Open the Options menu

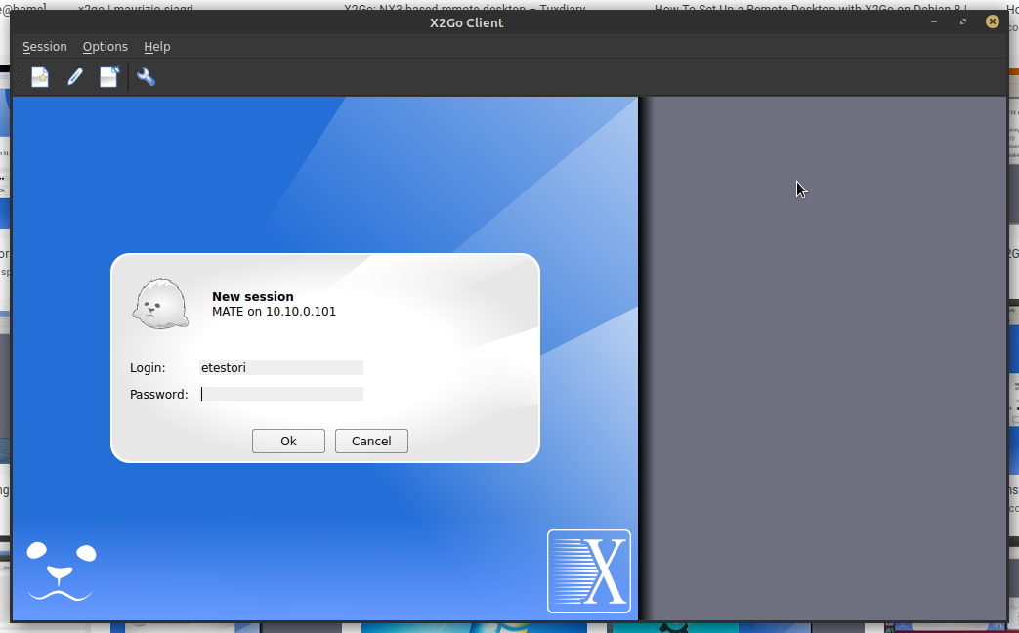tap(106, 47)
